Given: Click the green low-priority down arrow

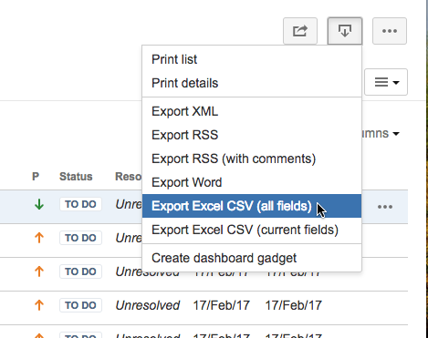Looking at the screenshot, I should pos(39,204).
